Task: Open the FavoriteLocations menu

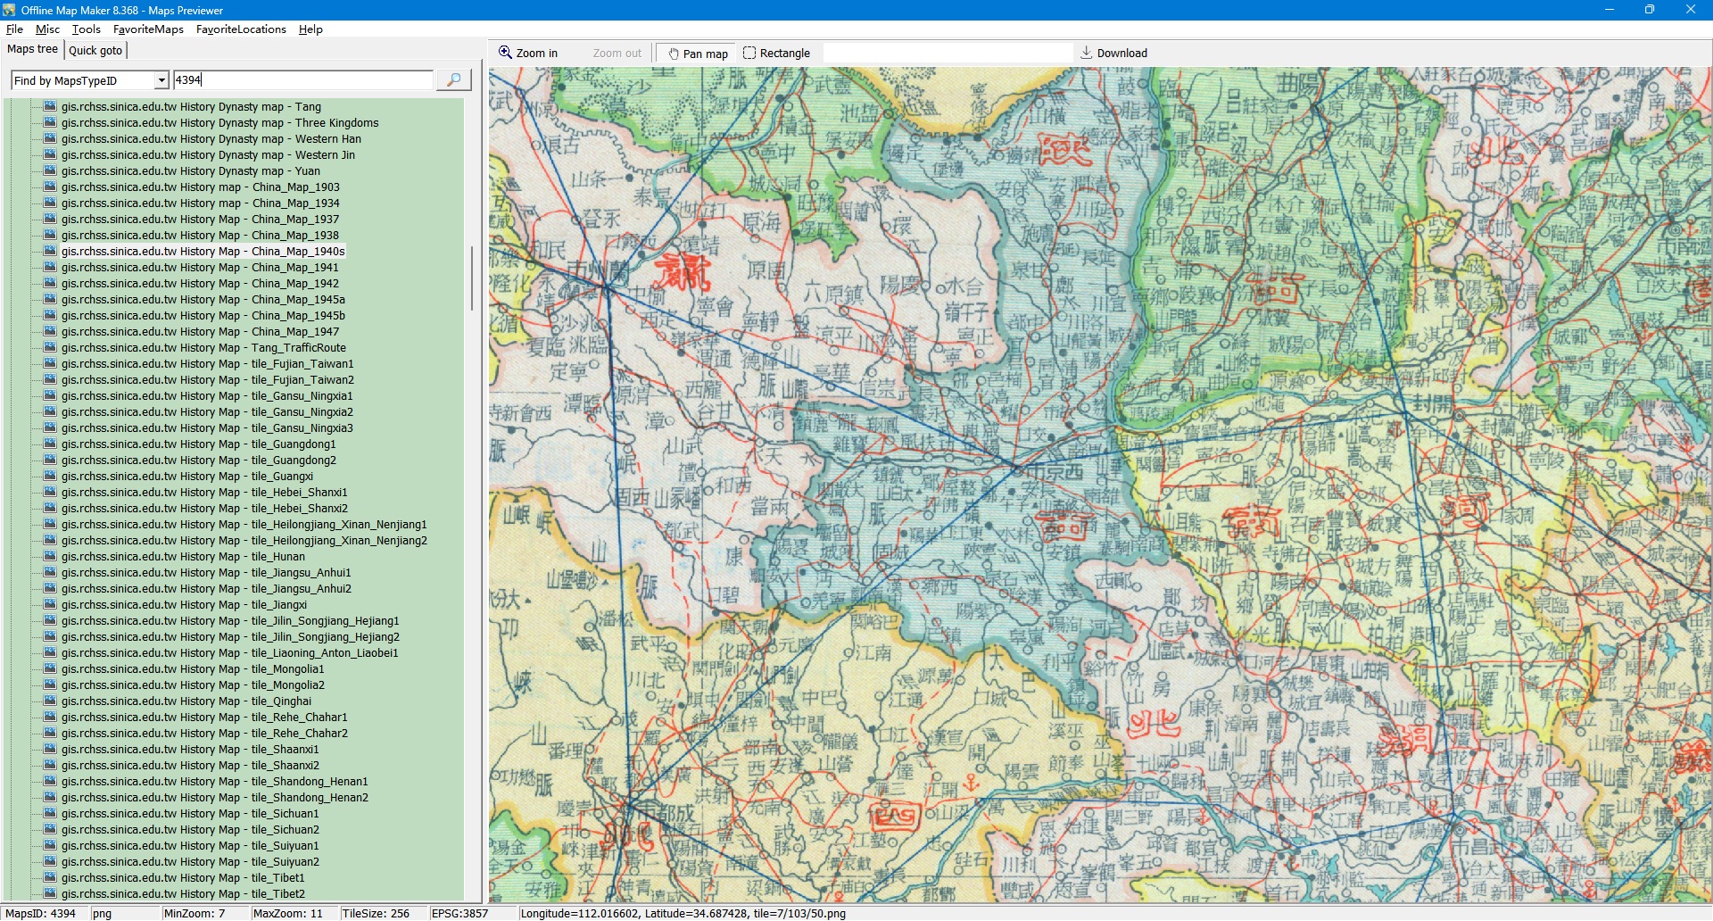Action: [241, 29]
